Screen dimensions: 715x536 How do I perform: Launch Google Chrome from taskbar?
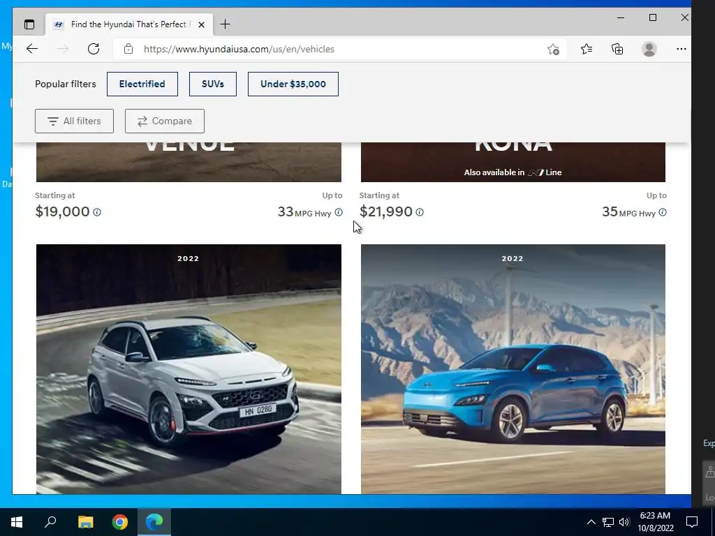(x=120, y=522)
